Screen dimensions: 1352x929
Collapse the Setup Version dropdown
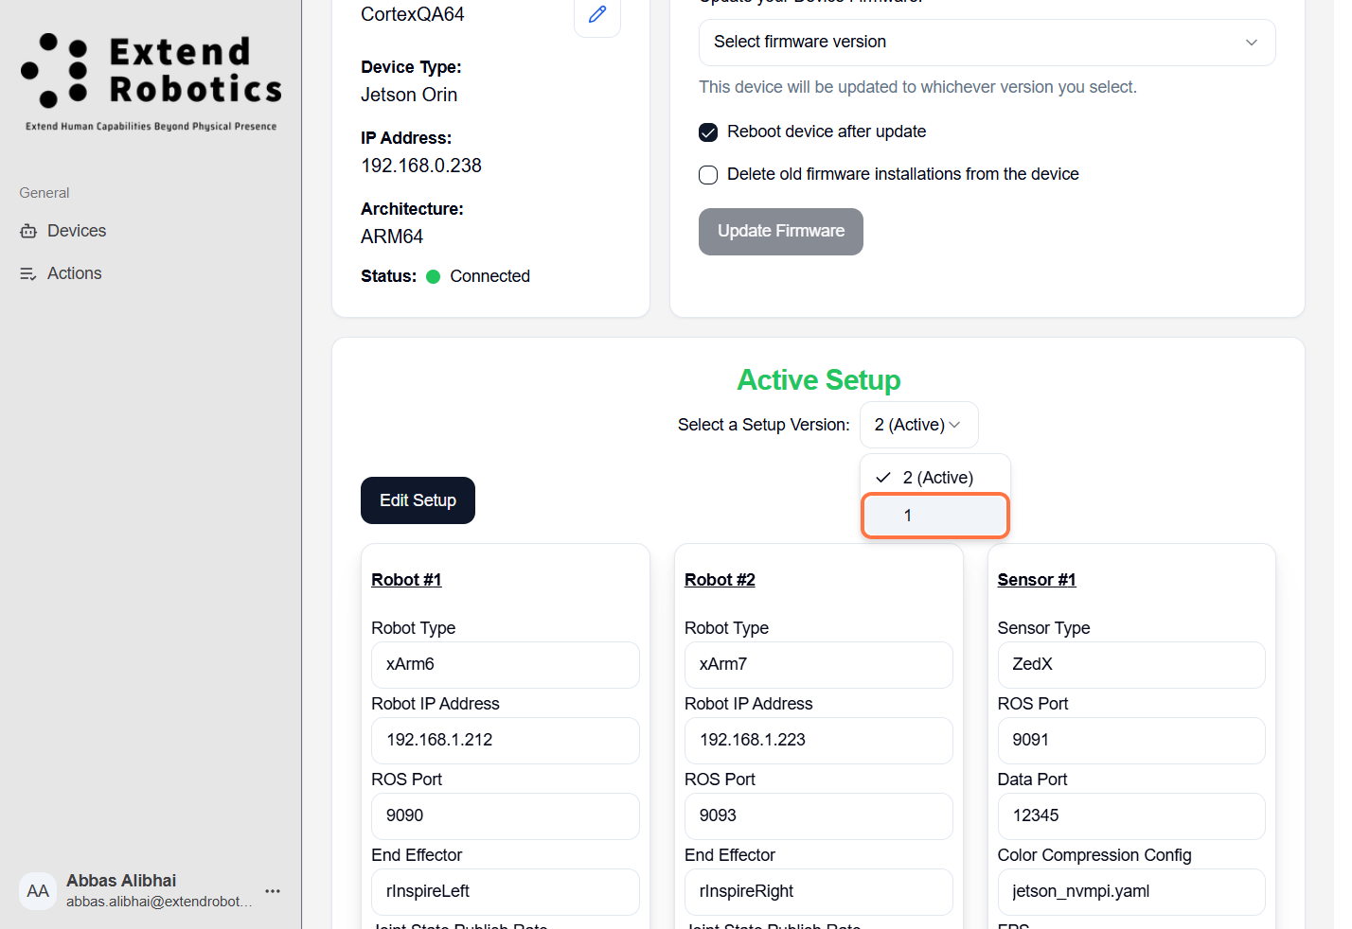click(x=918, y=425)
